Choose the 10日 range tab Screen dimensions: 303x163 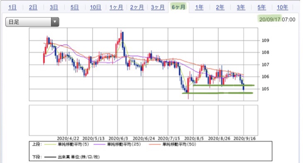tap(95, 7)
